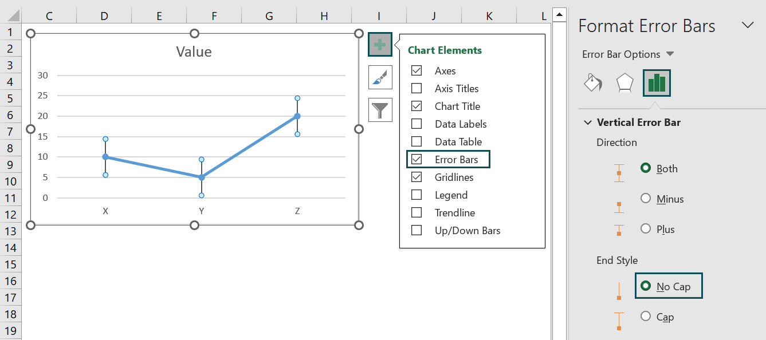Click the Plus direction preview icon

pos(618,230)
